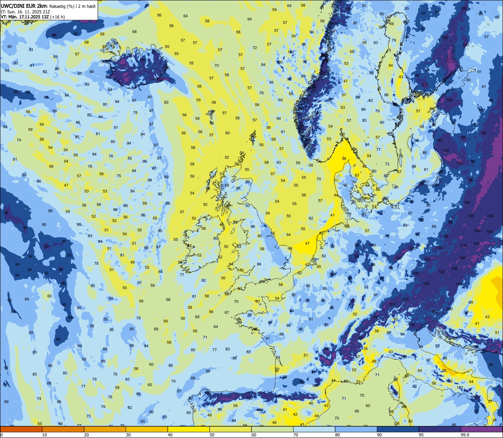503x438 pixels.
Task: Click the 0–10 dark orange legend swatch
Action: coord(21,429)
